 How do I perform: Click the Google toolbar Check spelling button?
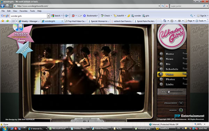pos(105,16)
